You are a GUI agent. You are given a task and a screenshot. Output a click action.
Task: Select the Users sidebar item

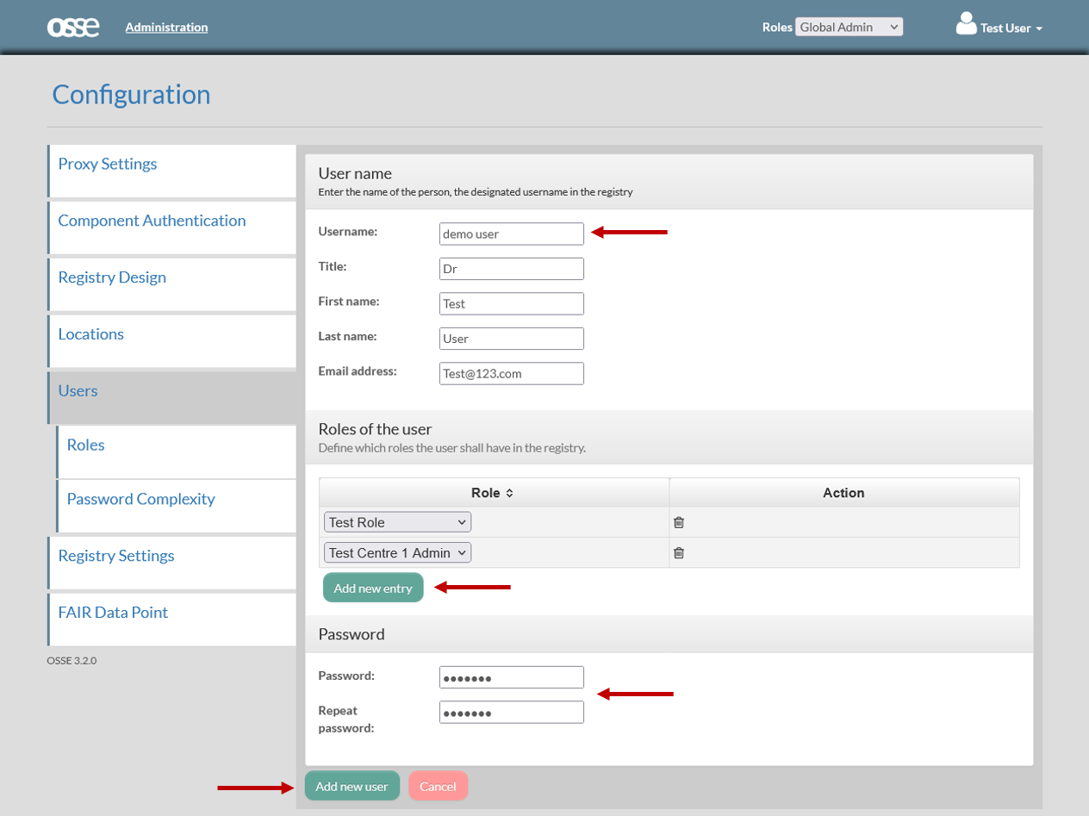(172, 398)
